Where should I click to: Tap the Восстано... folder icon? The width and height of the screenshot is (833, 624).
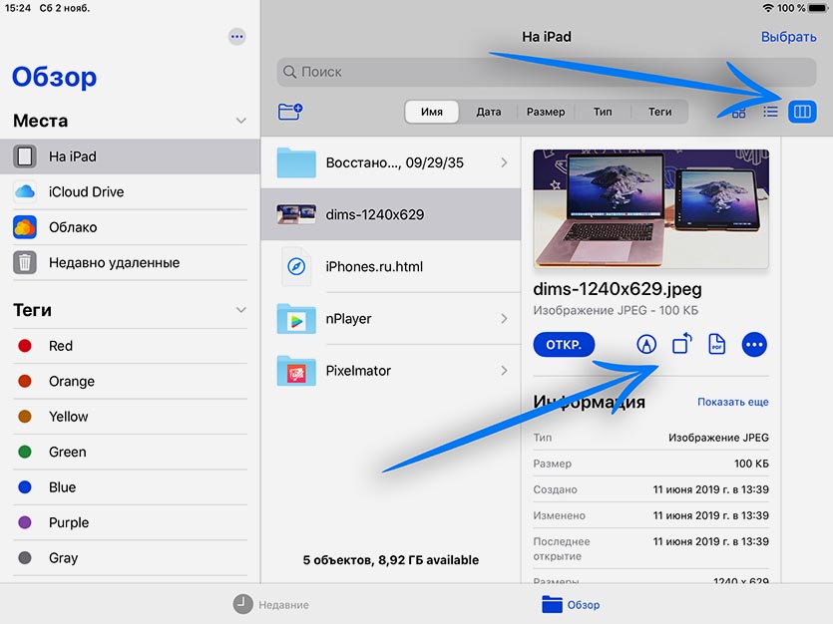coord(296,162)
